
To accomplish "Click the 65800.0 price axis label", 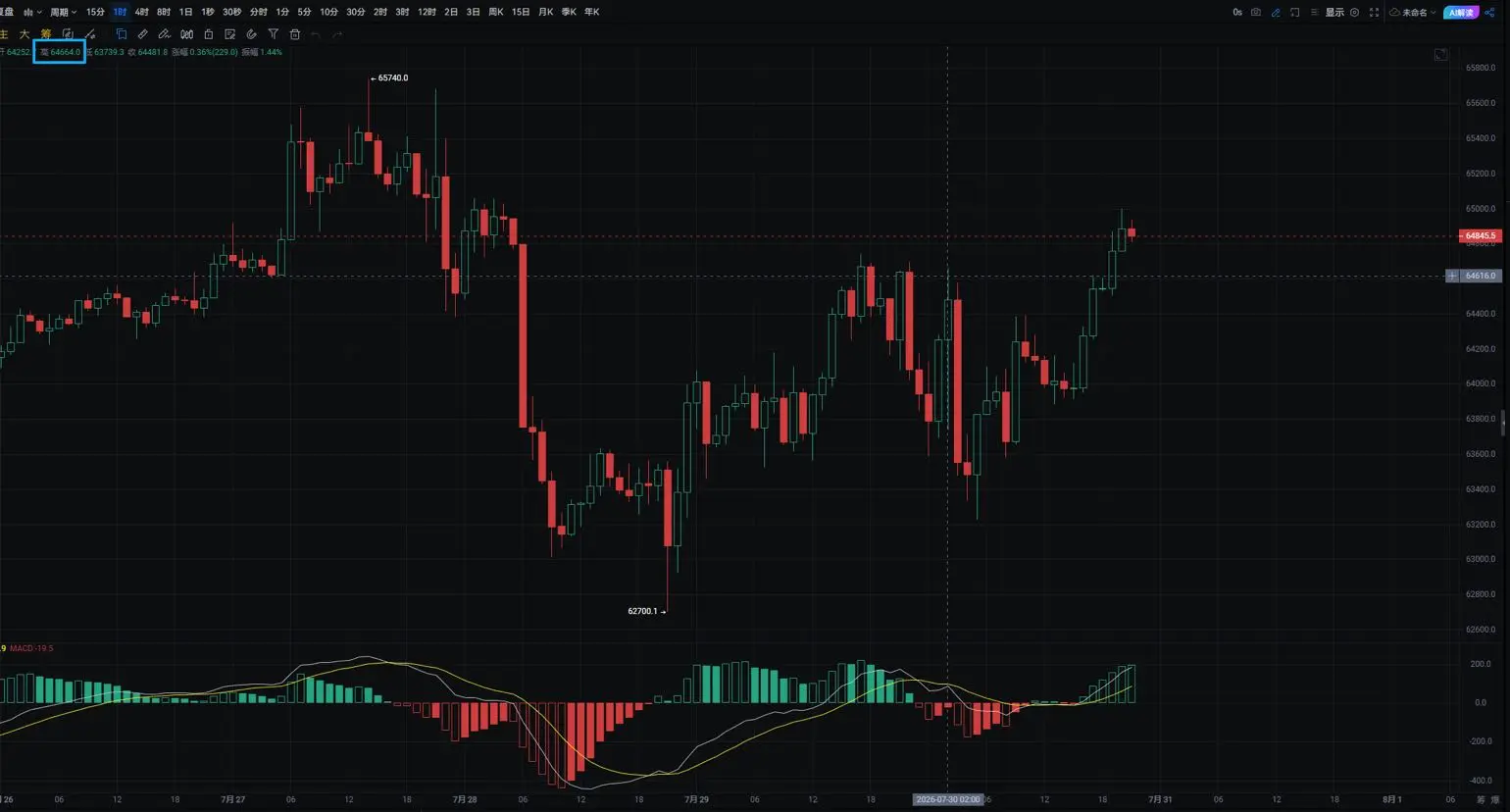I will [x=1480, y=68].
